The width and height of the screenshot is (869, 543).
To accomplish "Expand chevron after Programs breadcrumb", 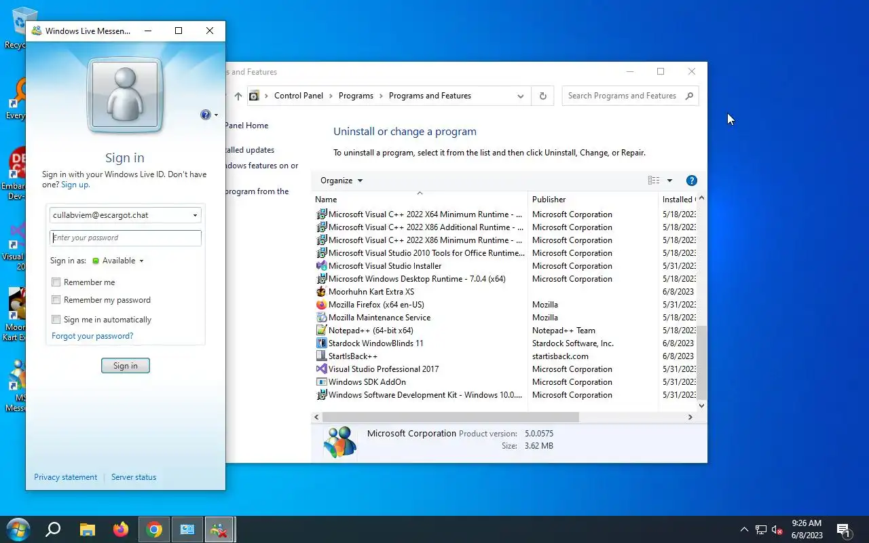I will coord(382,96).
